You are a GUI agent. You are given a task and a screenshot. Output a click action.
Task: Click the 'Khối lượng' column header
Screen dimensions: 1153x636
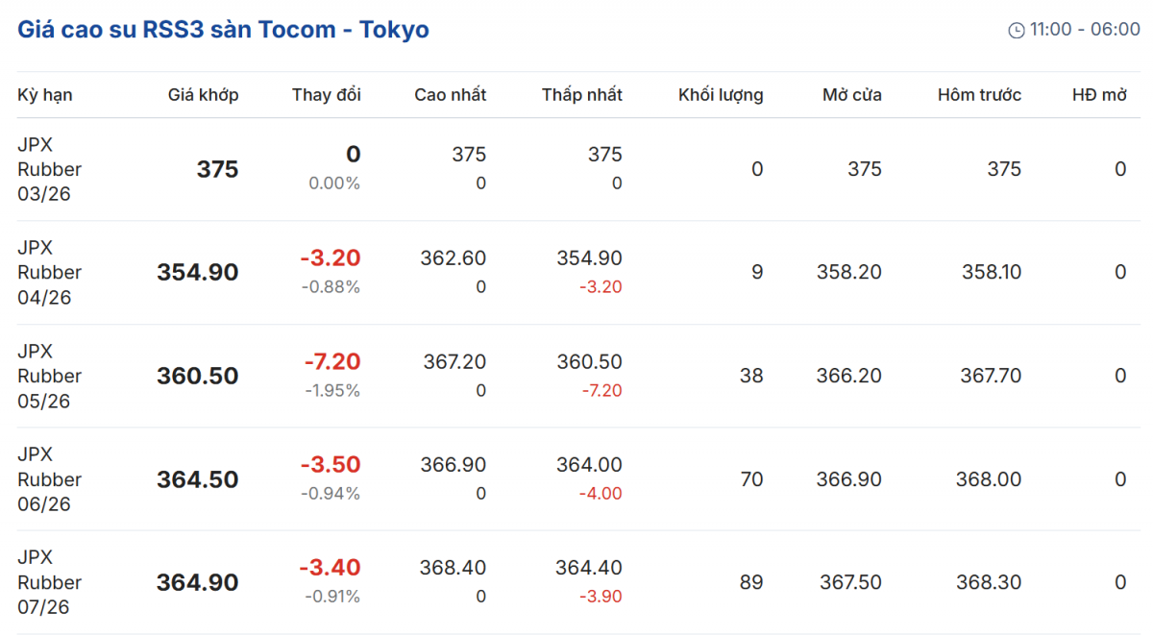pos(721,95)
